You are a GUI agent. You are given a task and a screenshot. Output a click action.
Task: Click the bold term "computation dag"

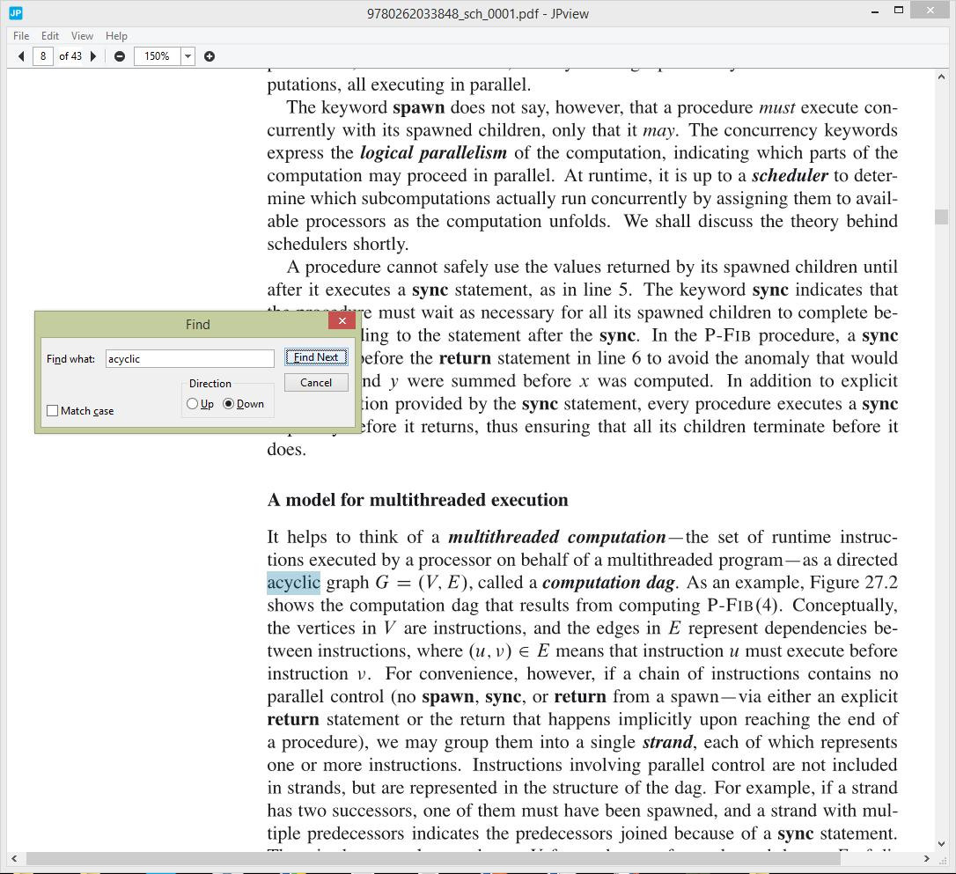(608, 583)
